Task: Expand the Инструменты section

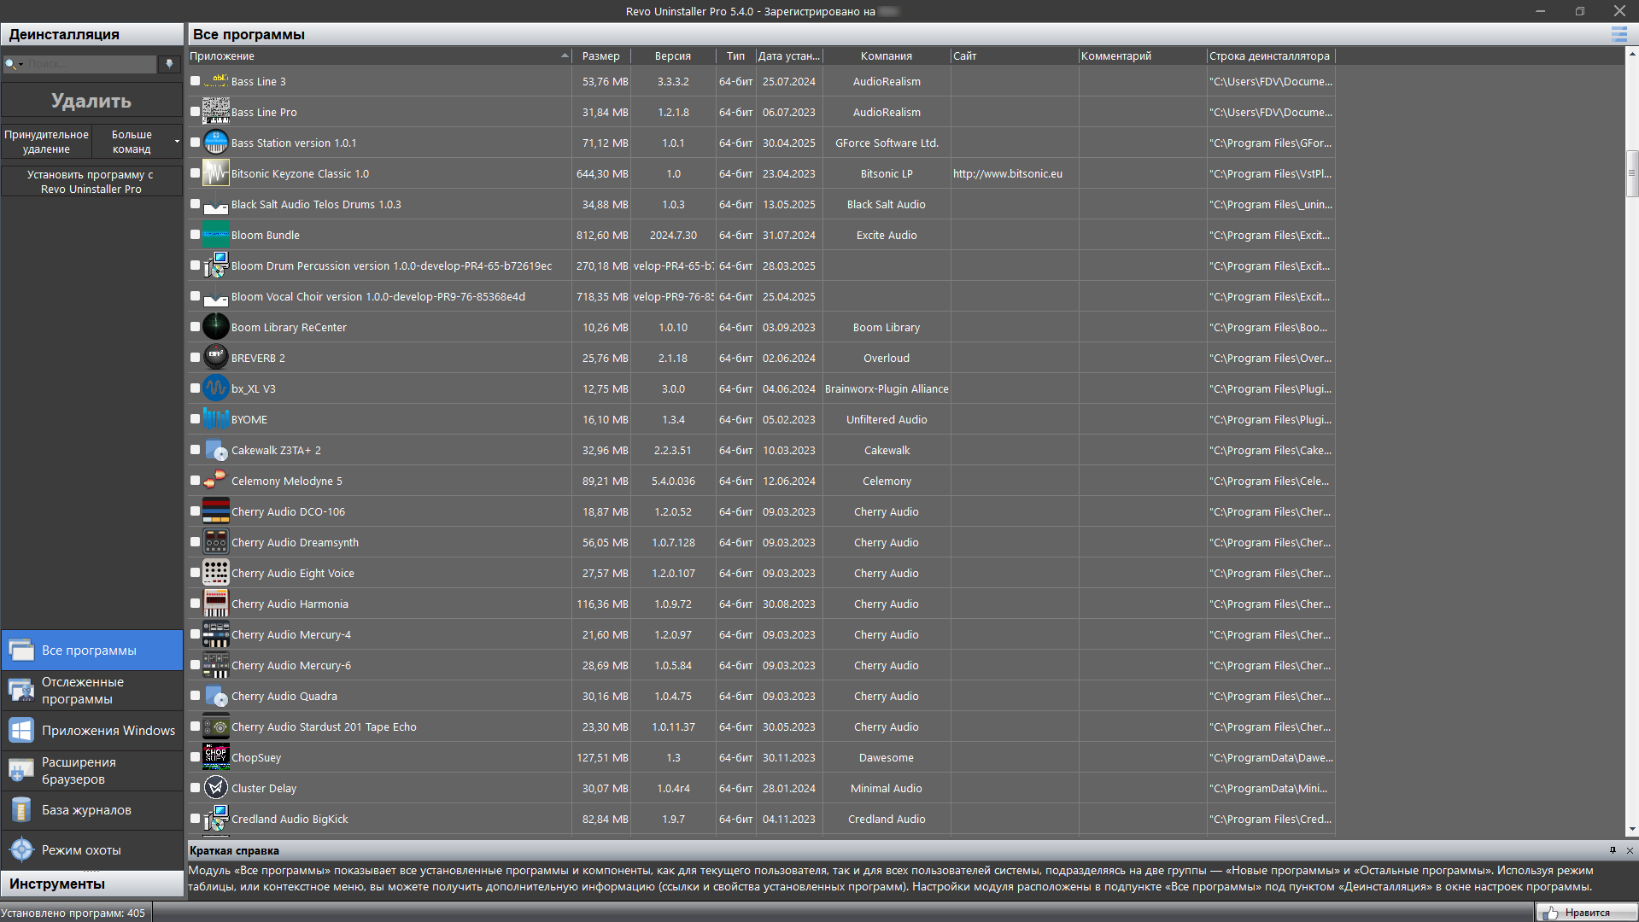Action: click(x=91, y=884)
